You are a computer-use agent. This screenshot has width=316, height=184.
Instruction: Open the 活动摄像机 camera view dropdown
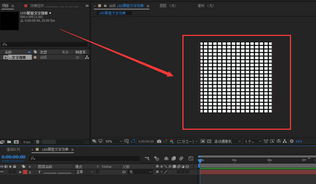point(228,141)
